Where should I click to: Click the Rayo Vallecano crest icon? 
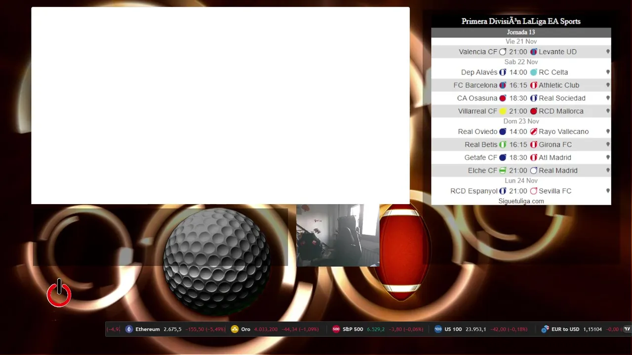pyautogui.click(x=533, y=132)
